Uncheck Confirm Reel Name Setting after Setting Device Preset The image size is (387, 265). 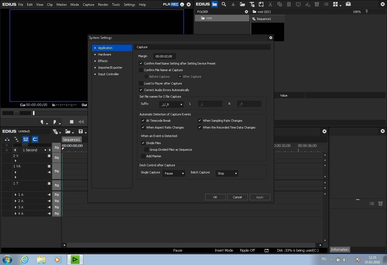141,63
